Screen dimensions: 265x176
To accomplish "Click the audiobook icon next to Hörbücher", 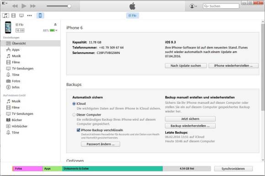I will pos(8,126).
